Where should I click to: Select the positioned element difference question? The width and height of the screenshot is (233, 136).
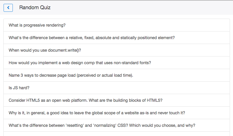tap(92, 38)
